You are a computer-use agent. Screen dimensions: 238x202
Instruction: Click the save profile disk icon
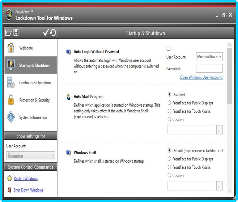click(x=16, y=33)
